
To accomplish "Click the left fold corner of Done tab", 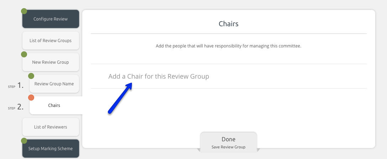I will pyautogui.click(x=198, y=150).
